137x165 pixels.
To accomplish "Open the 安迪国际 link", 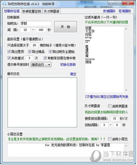I will tap(109, 11).
